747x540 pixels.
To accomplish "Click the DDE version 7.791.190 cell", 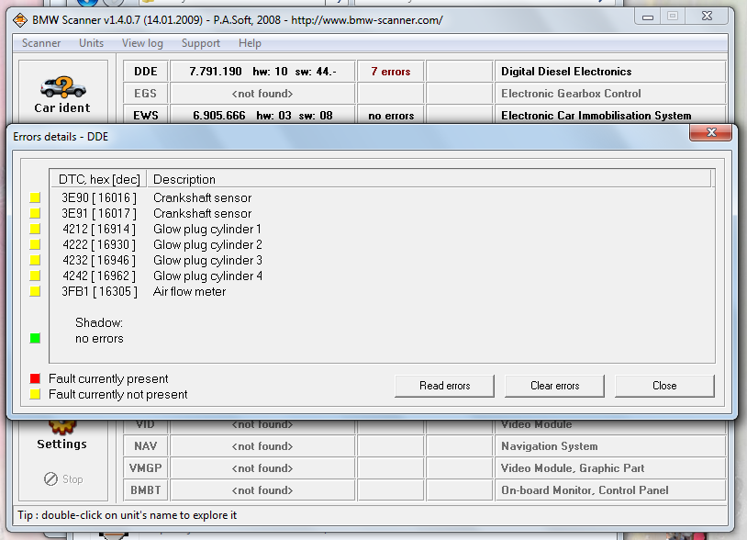I will (262, 72).
